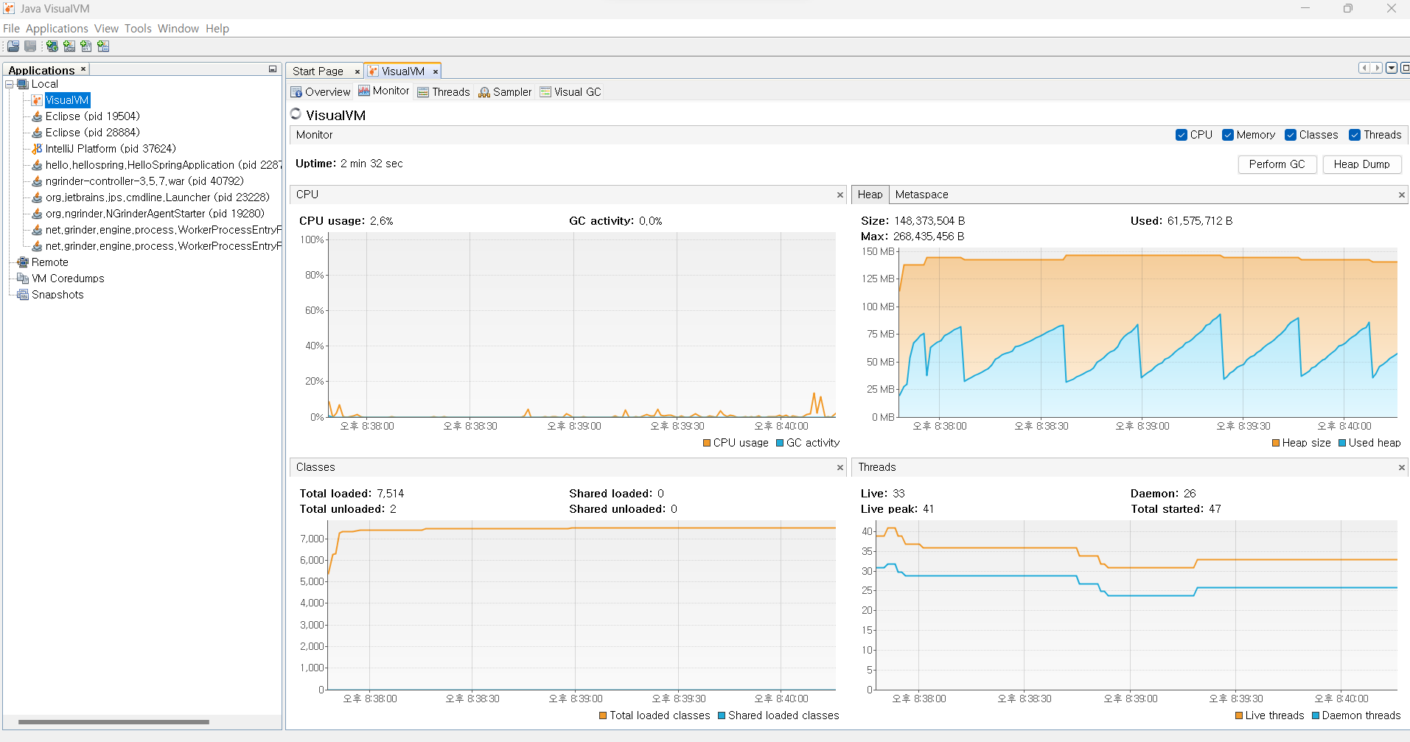
Task: Click the VM Coredumps node icon
Action: pos(23,279)
